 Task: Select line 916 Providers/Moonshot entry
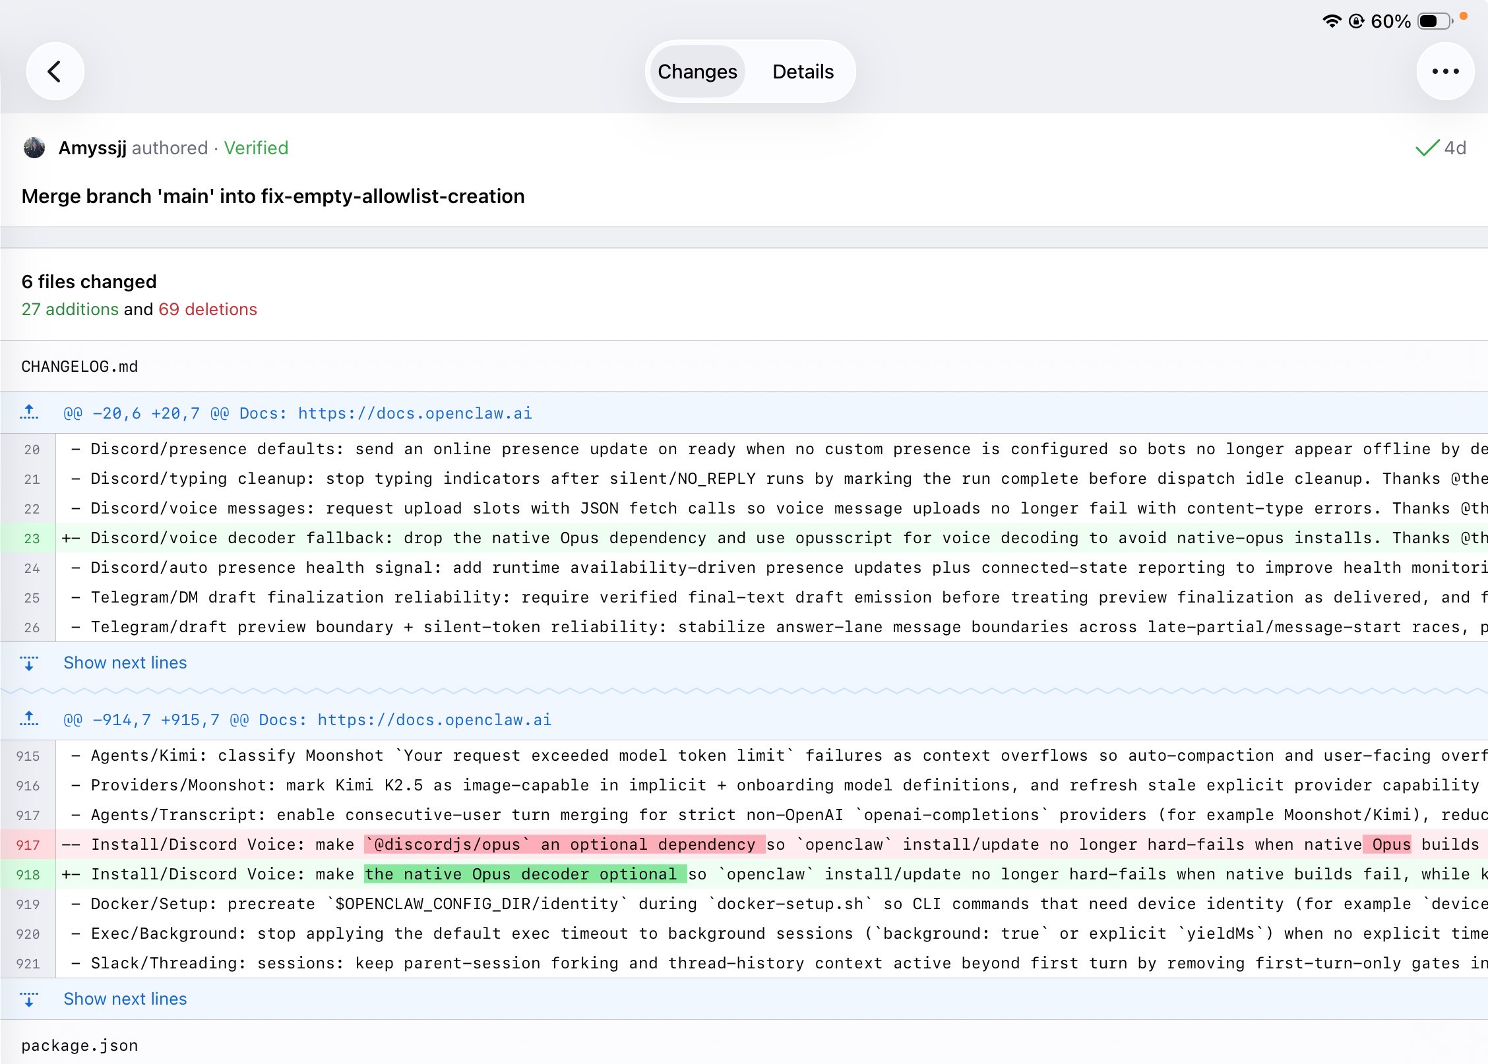point(744,785)
